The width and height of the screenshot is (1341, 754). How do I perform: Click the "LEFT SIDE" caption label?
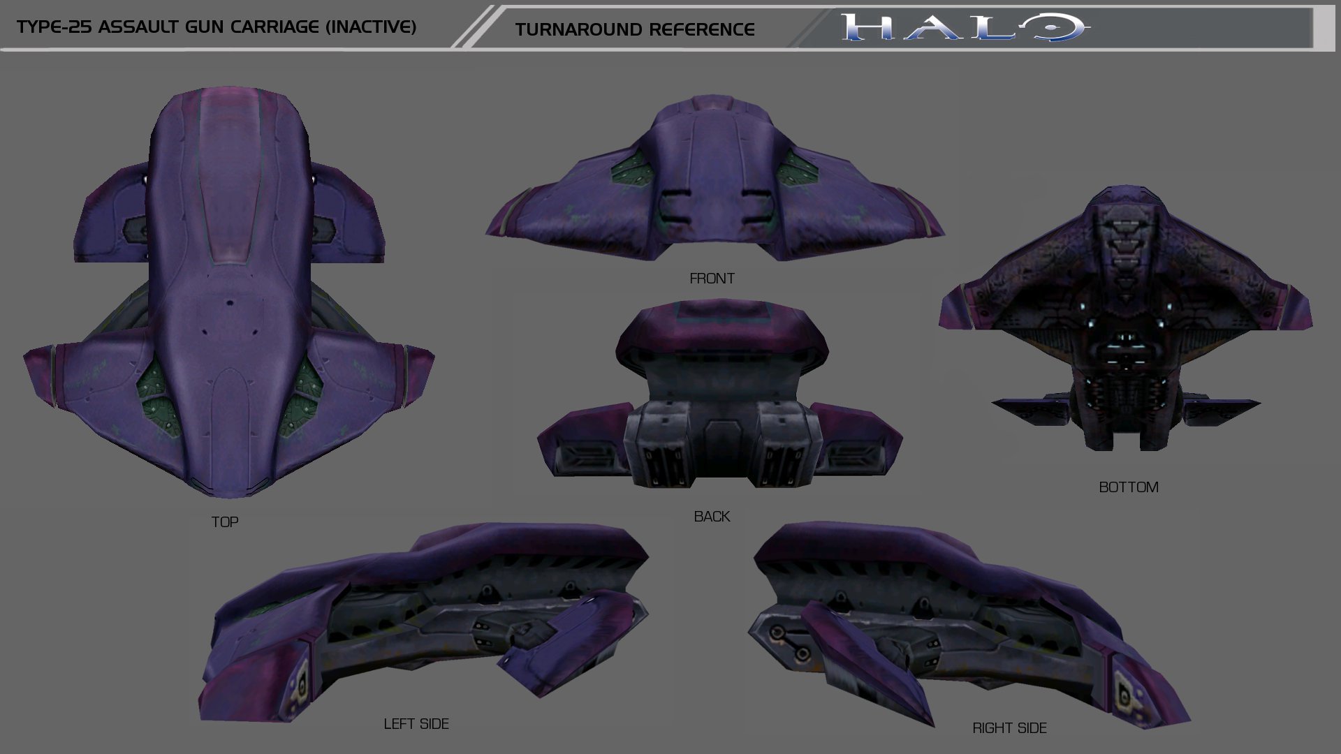coord(416,724)
